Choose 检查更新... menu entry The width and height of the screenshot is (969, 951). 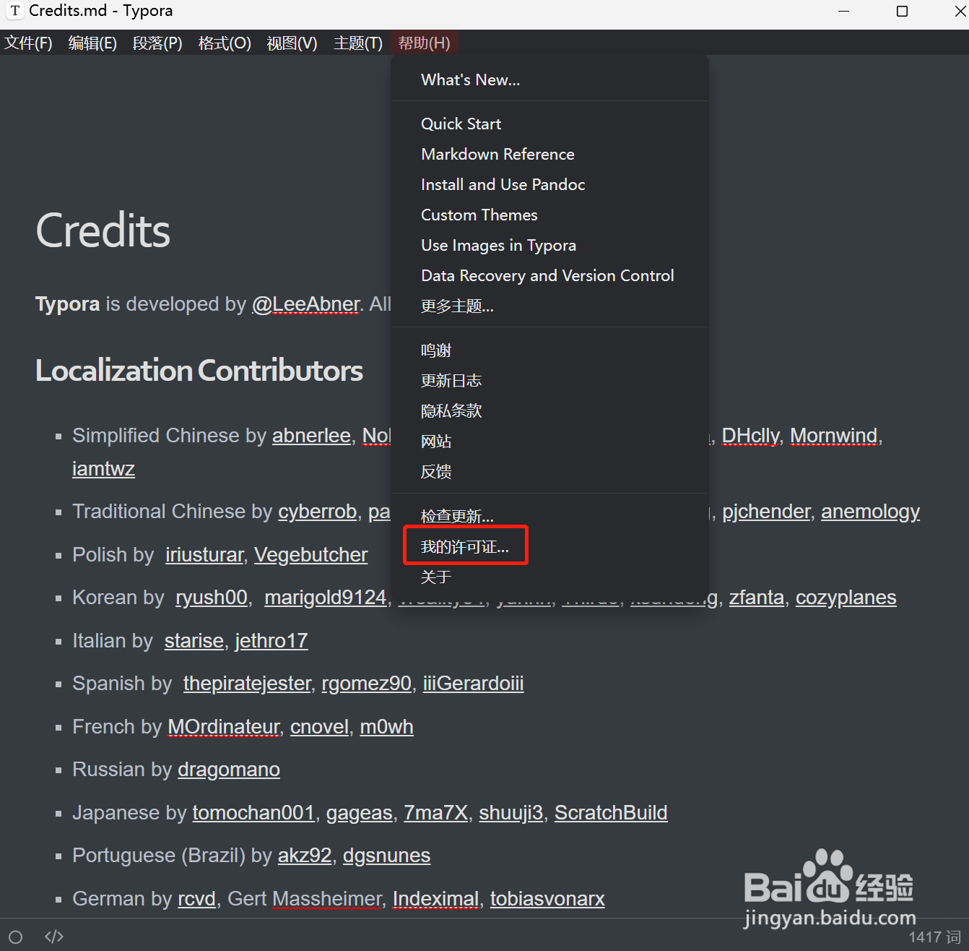[549, 516]
